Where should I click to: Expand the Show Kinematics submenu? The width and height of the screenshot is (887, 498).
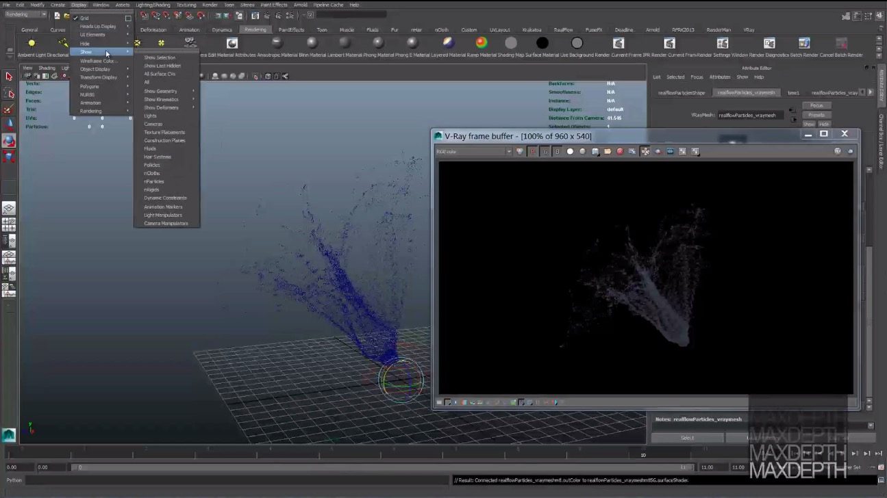[167, 99]
